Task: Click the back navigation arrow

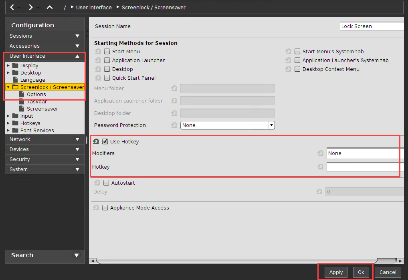Action: (x=12, y=7)
